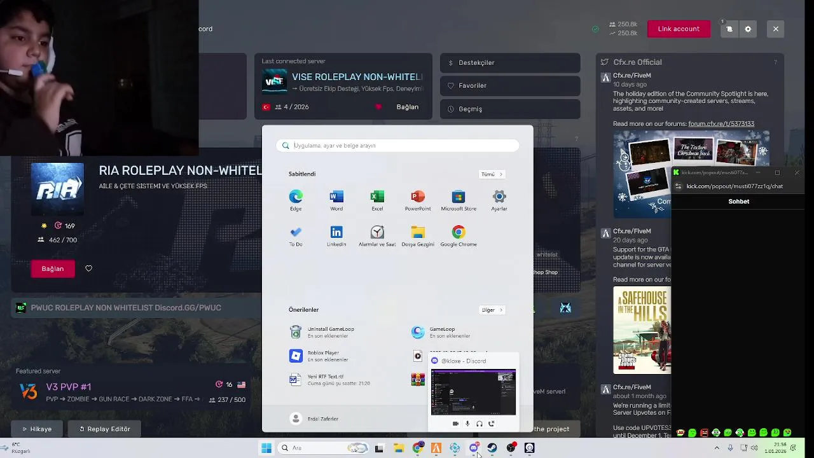Open Erdal Zaferler user account
814x458 pixels.
tap(314, 419)
